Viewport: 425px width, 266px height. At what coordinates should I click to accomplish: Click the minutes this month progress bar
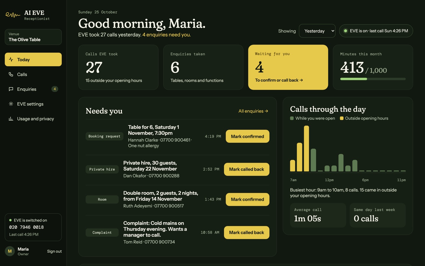tap(373, 79)
